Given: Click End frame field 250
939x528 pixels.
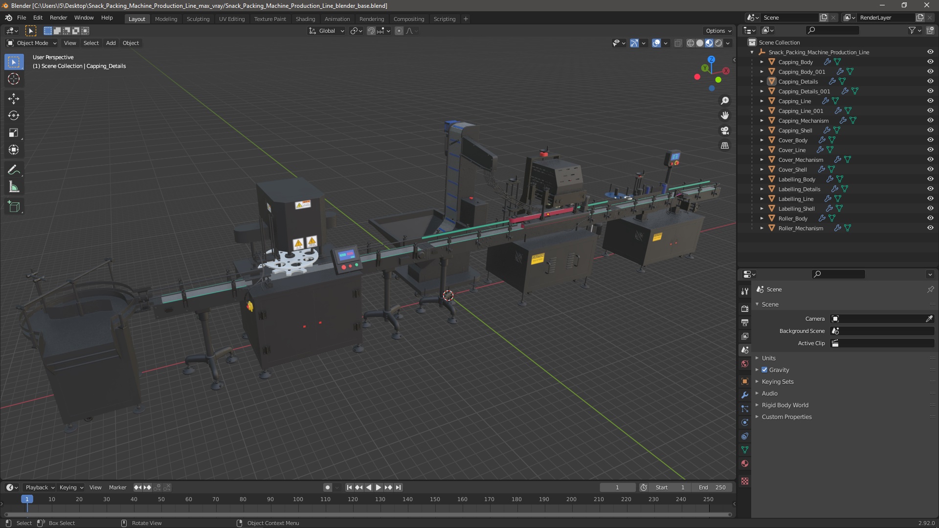Looking at the screenshot, I should coord(712,487).
